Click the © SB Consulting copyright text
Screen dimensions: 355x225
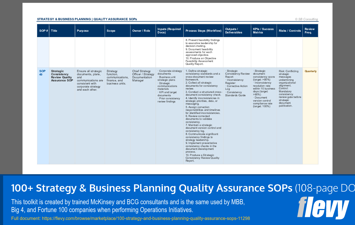(306, 19)
